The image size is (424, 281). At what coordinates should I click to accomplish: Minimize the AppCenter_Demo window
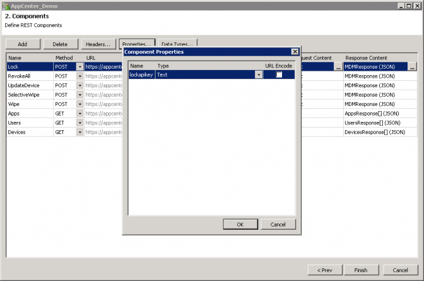coord(402,6)
